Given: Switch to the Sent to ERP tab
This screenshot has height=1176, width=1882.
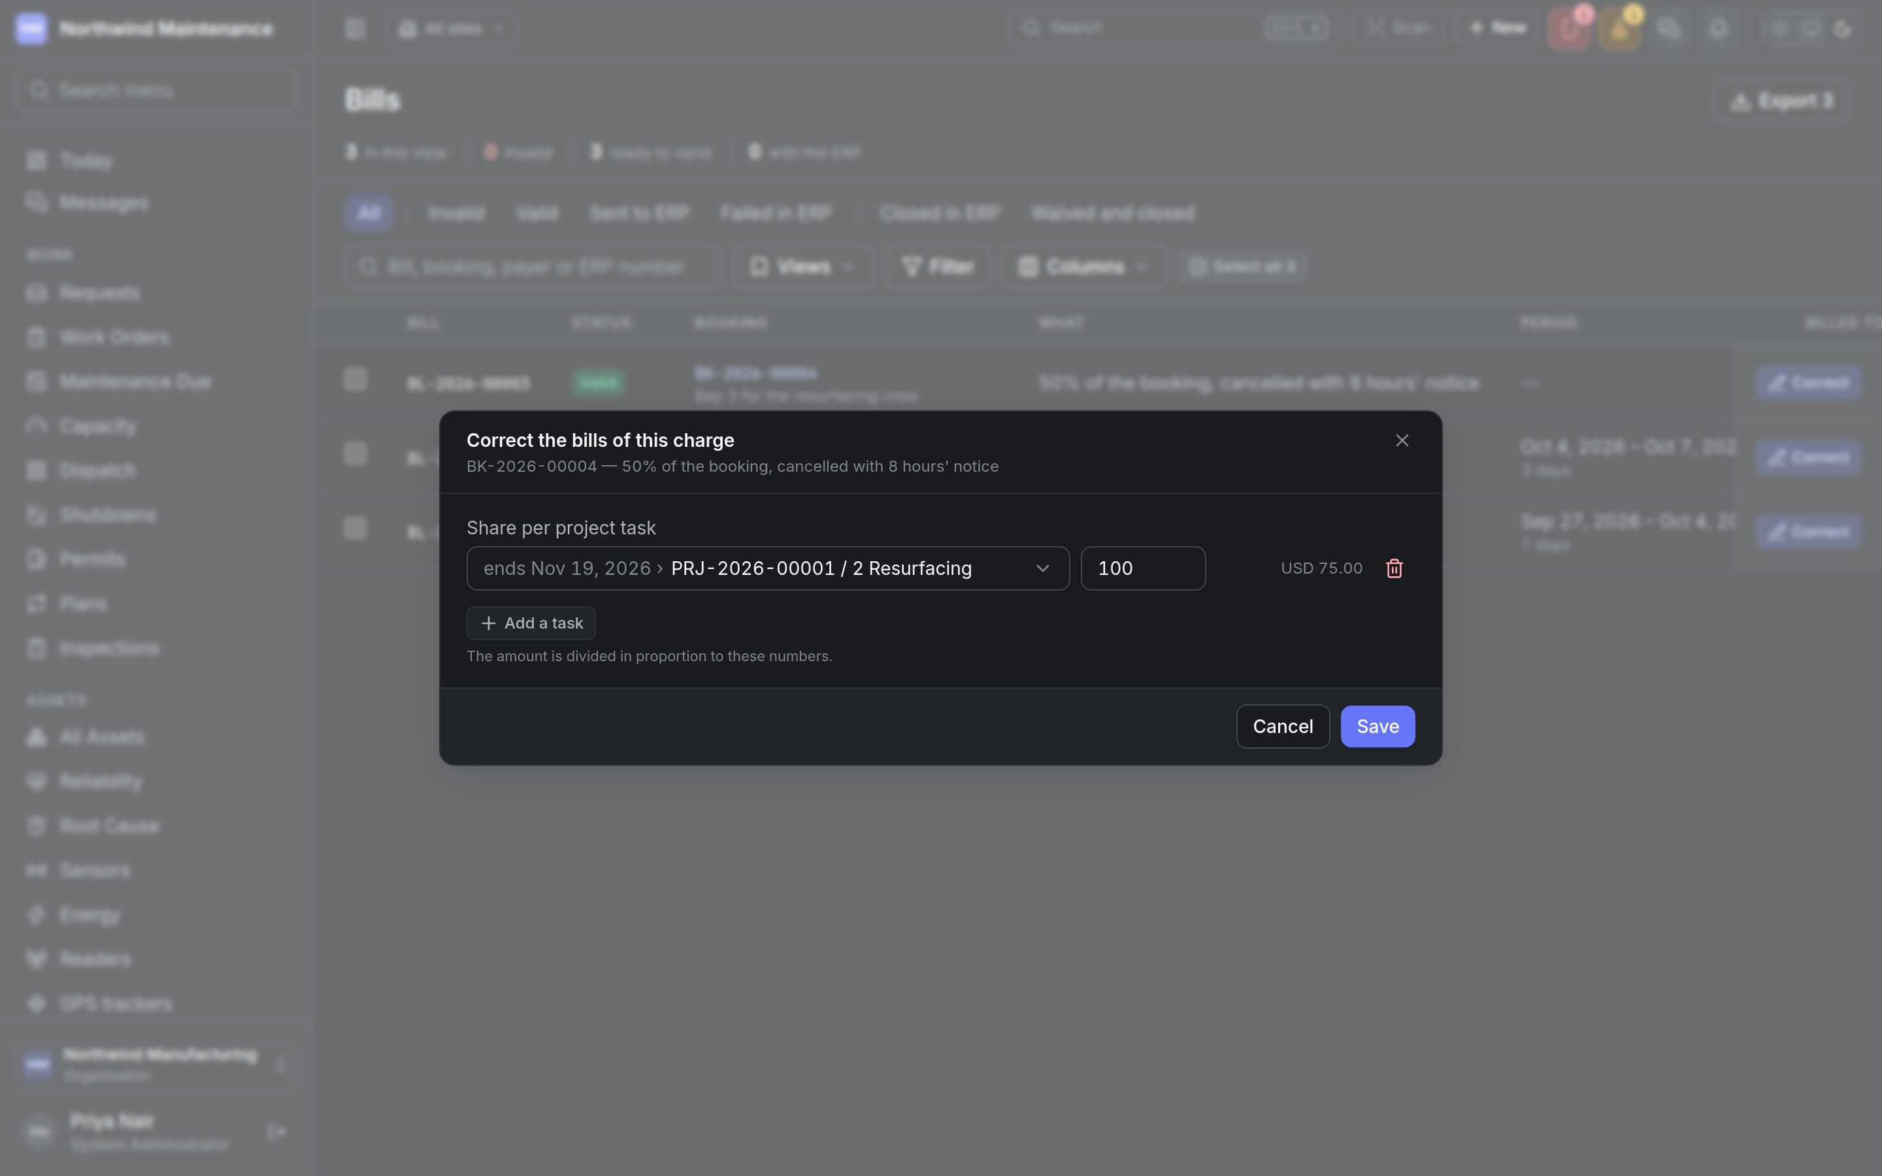Looking at the screenshot, I should [638, 213].
